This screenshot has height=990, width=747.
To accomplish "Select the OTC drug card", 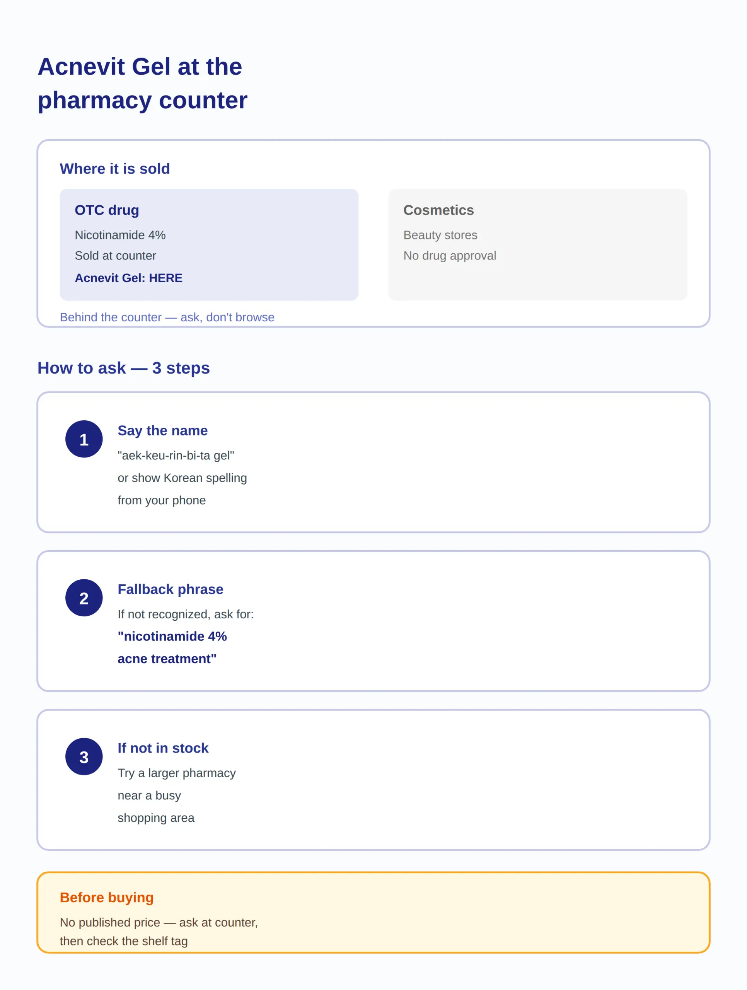I will pos(209,244).
